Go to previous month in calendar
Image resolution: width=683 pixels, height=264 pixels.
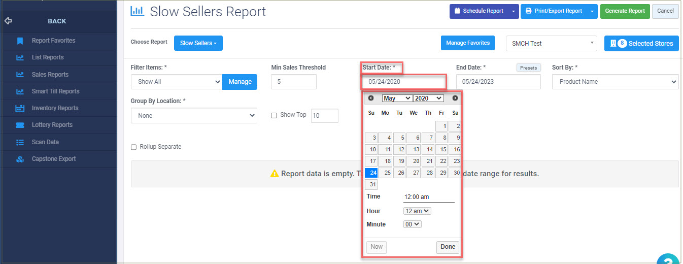pyautogui.click(x=371, y=98)
